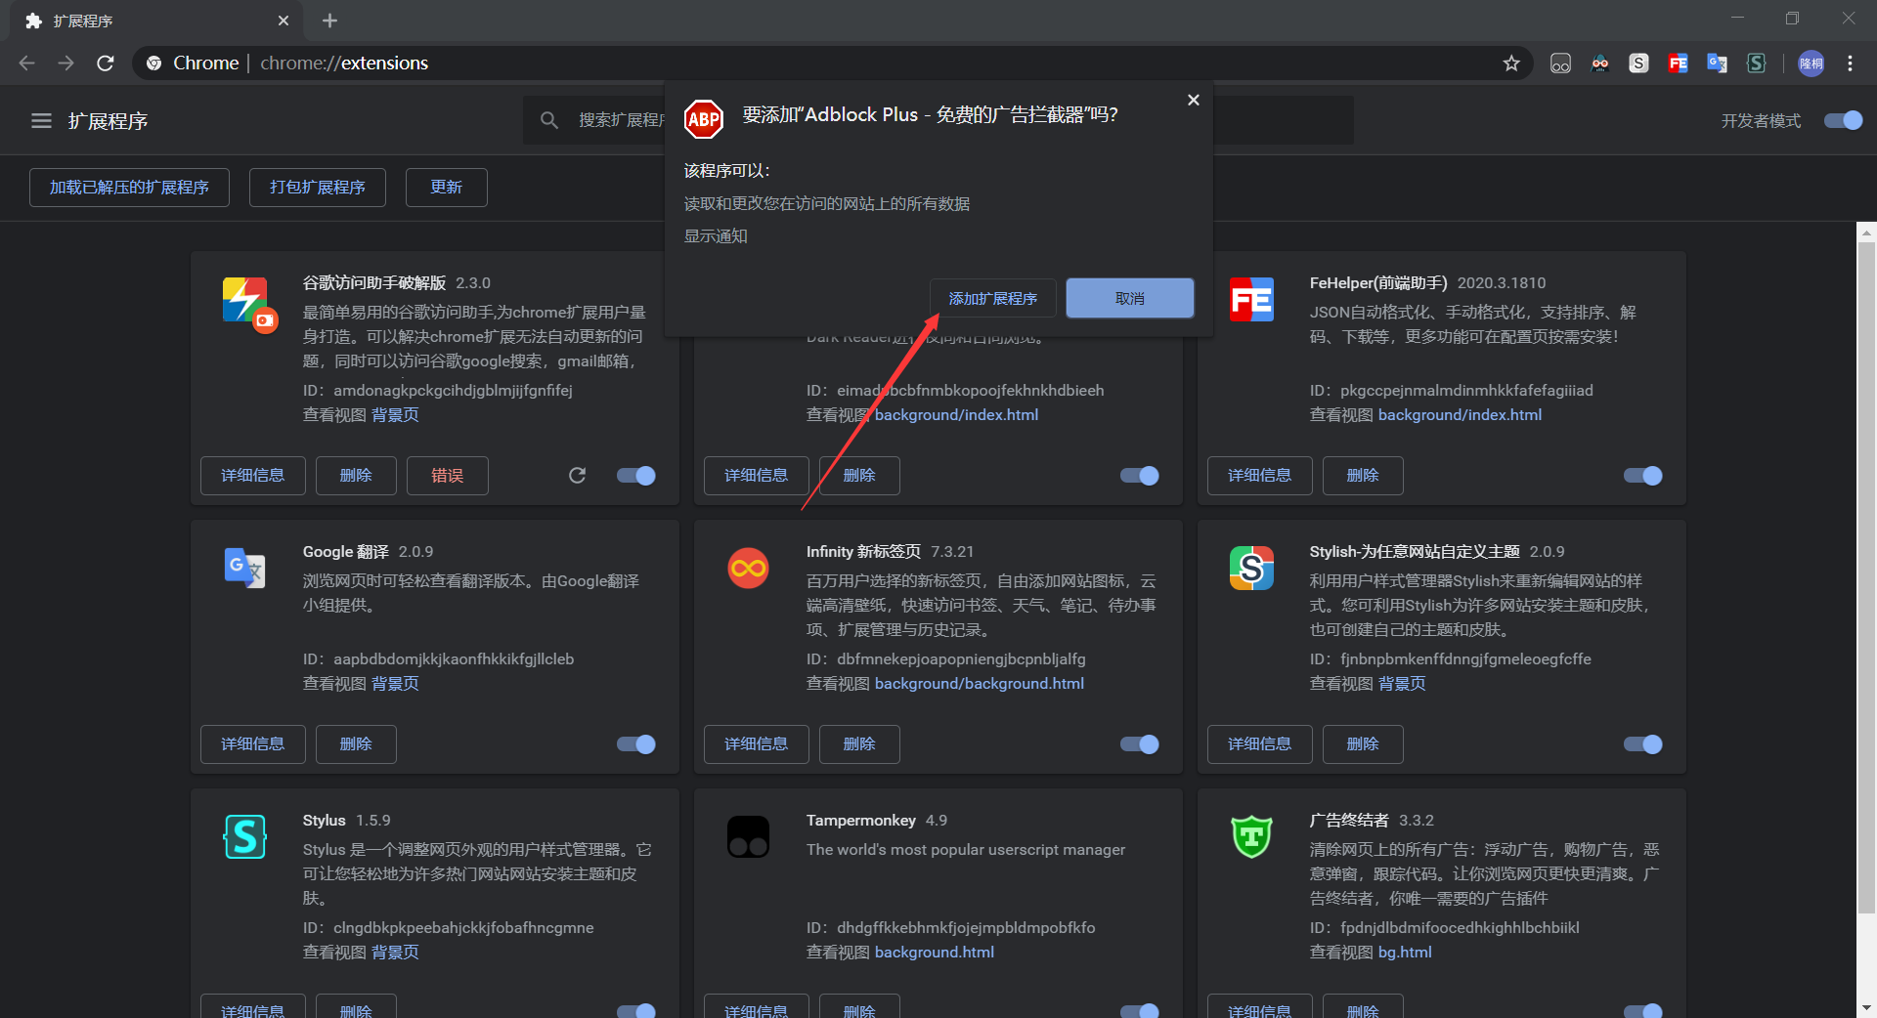
Task: Click the Stylish card icon
Action: [1251, 569]
